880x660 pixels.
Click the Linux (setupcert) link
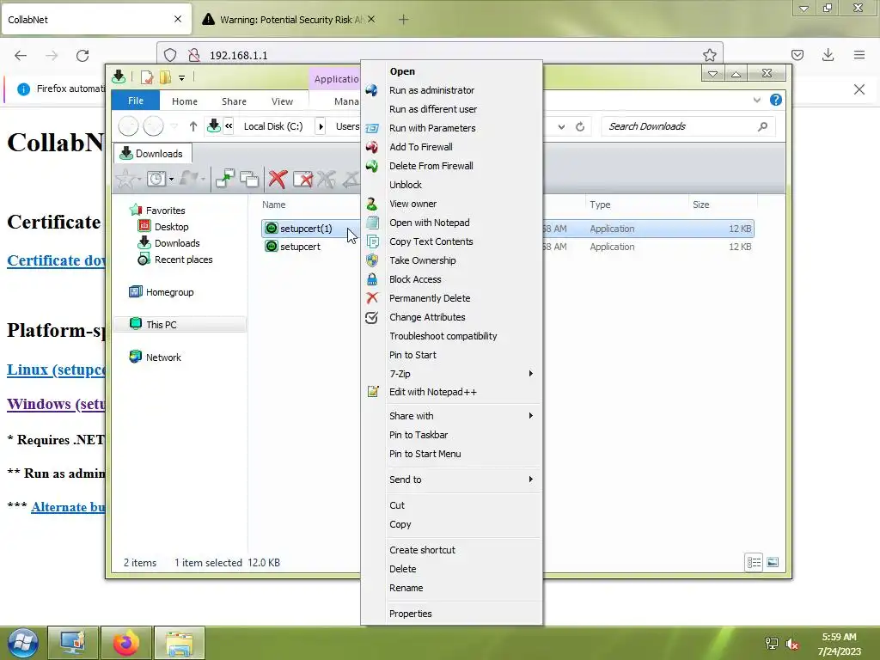point(56,370)
